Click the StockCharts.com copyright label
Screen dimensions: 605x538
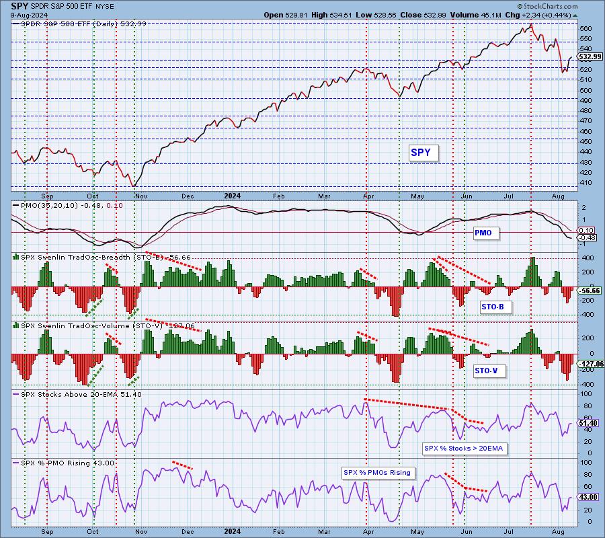point(547,6)
